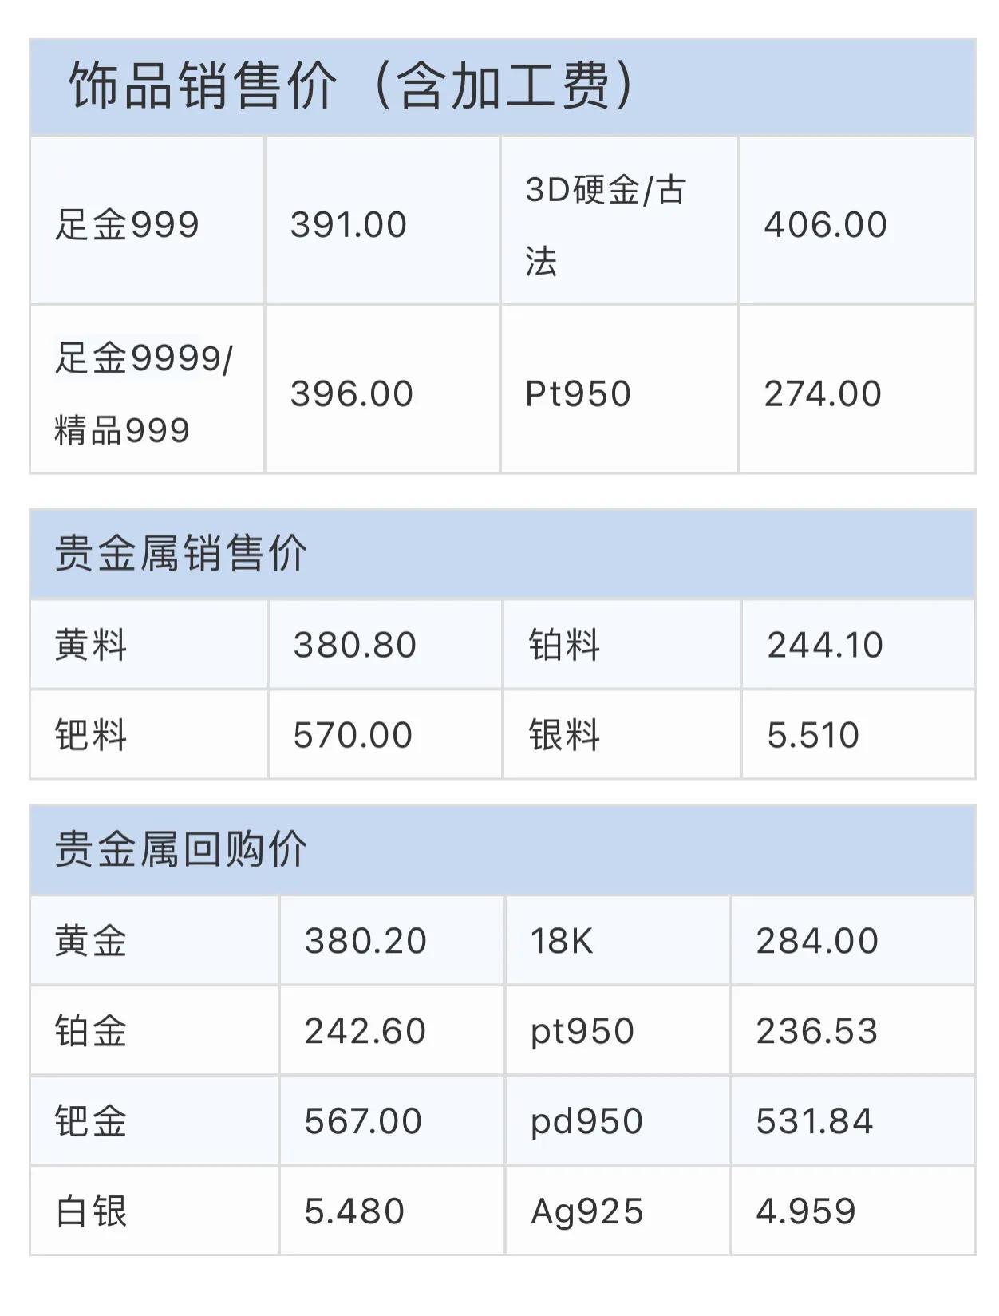This screenshot has width=999, height=1316.
Task: Click the 396.00 price cell
Action: [x=352, y=393]
